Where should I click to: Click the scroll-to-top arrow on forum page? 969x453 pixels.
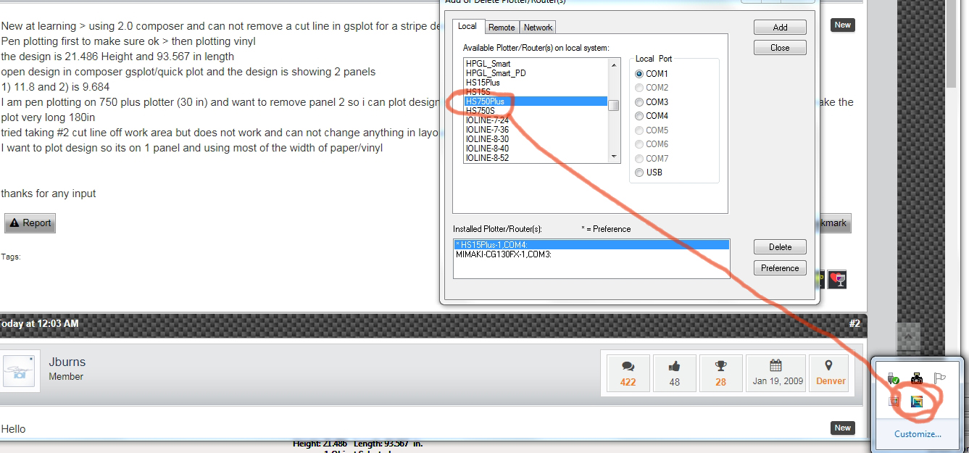tap(908, 336)
